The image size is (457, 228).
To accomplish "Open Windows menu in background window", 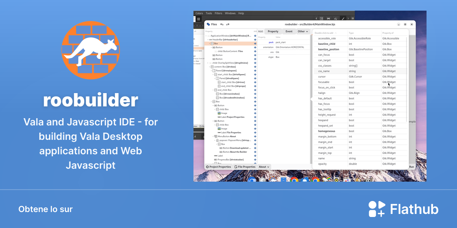I will [230, 13].
